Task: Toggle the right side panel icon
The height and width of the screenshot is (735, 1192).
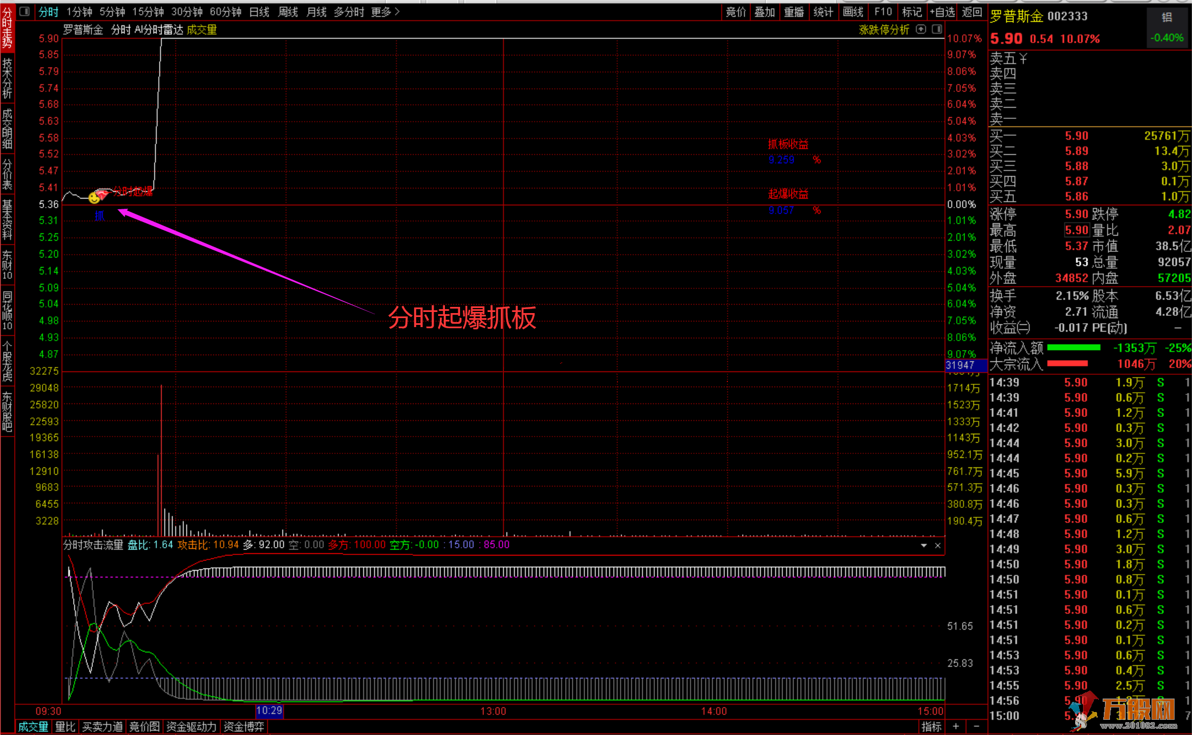Action: point(936,29)
